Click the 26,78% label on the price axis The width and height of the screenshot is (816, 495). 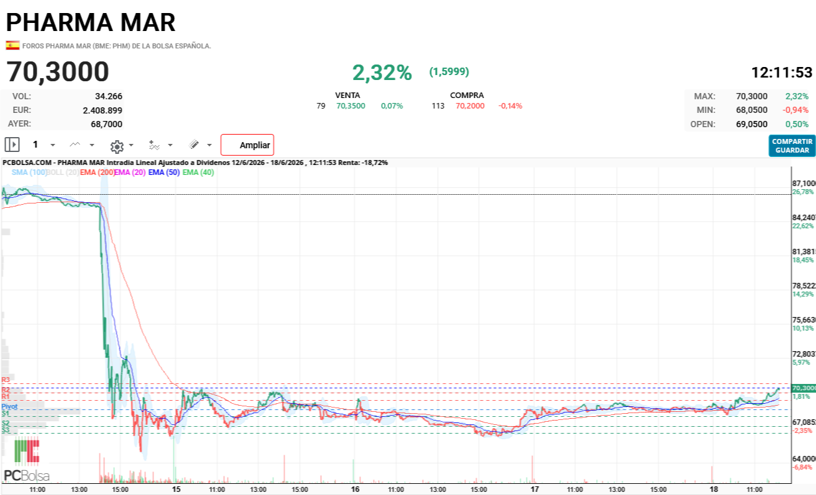[803, 192]
